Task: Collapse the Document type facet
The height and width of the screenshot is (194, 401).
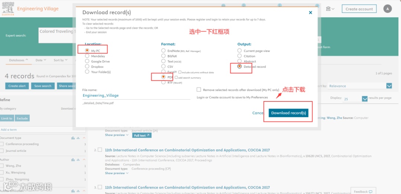Action: coord(84,138)
